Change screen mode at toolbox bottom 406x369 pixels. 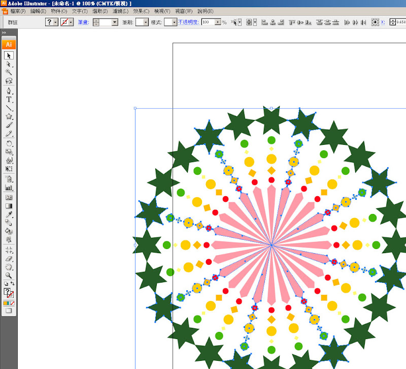pyautogui.click(x=9, y=311)
